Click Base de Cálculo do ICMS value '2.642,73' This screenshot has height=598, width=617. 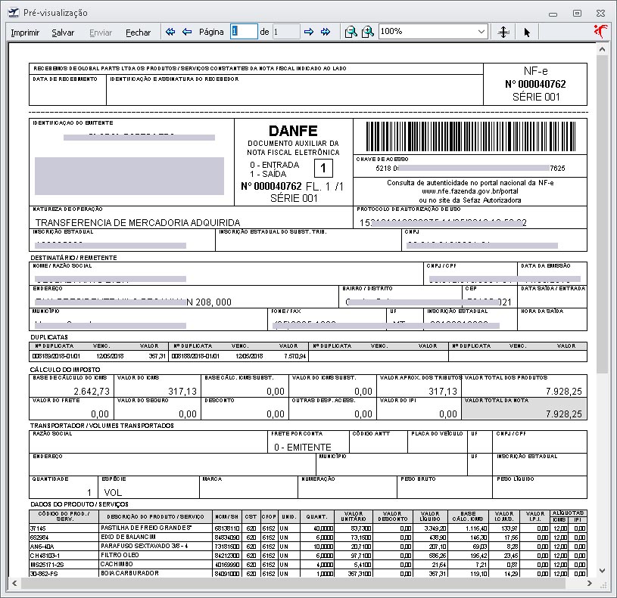92,392
